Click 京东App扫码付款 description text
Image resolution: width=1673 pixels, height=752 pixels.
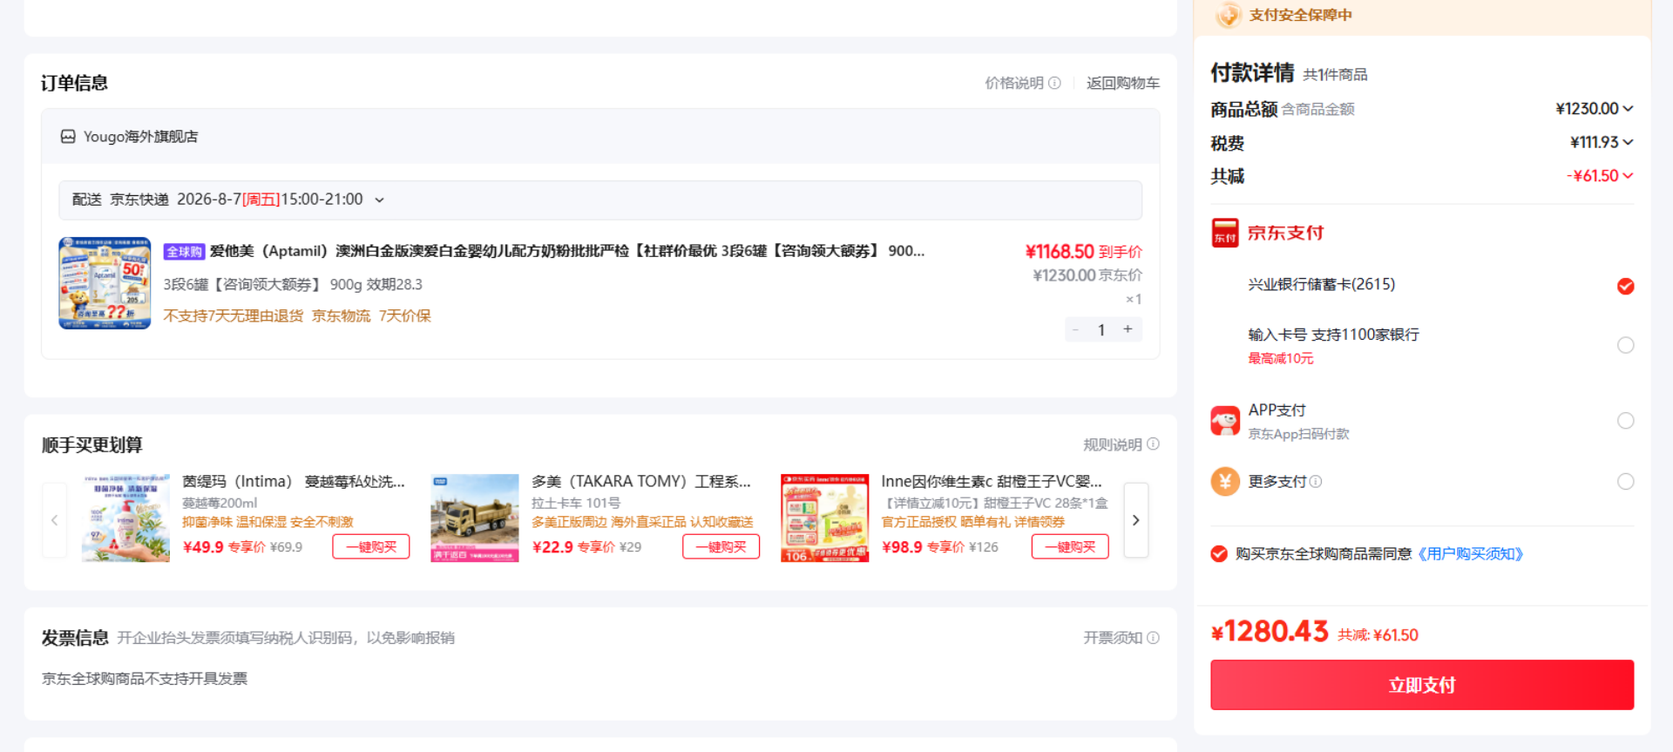pyautogui.click(x=1299, y=434)
